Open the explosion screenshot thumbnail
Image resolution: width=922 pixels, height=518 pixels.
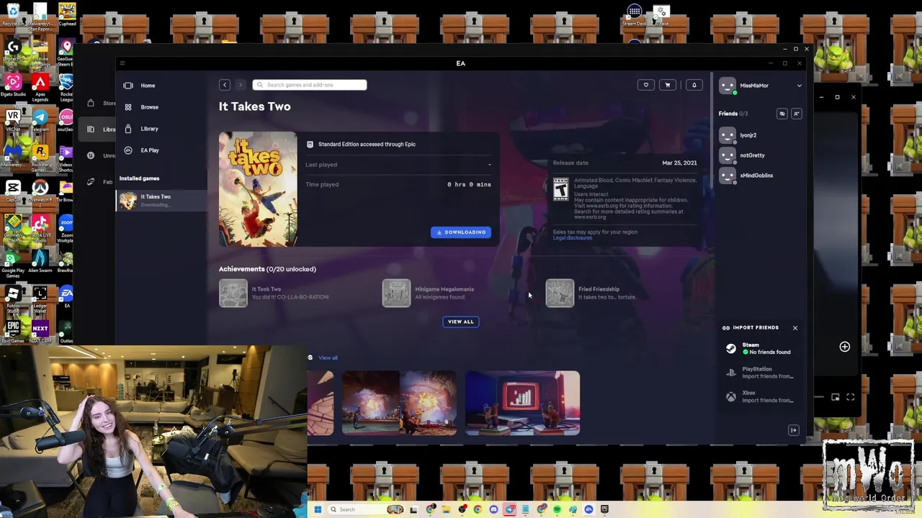(399, 404)
